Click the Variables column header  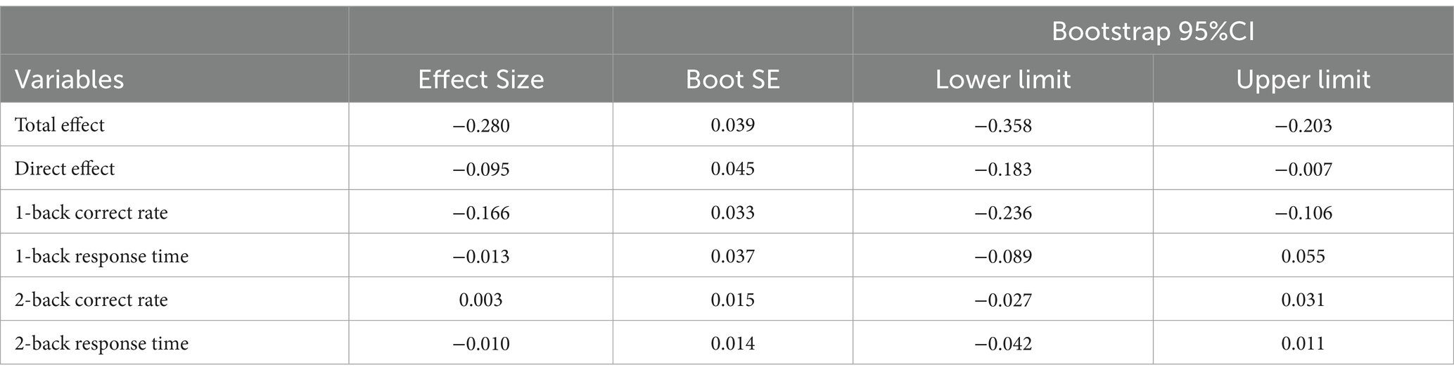tap(69, 79)
